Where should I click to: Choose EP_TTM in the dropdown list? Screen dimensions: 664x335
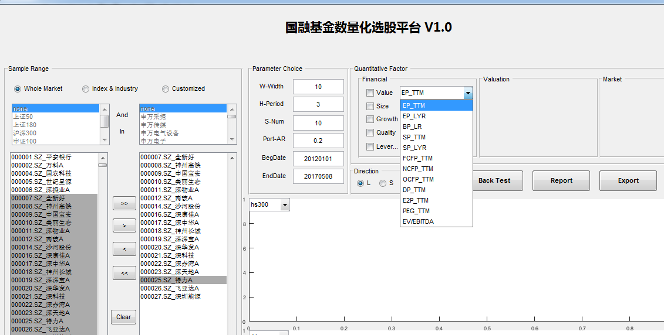click(436, 105)
